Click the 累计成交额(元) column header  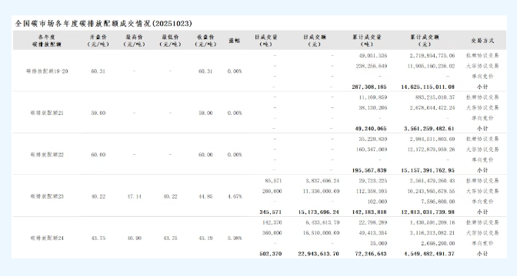point(425,41)
